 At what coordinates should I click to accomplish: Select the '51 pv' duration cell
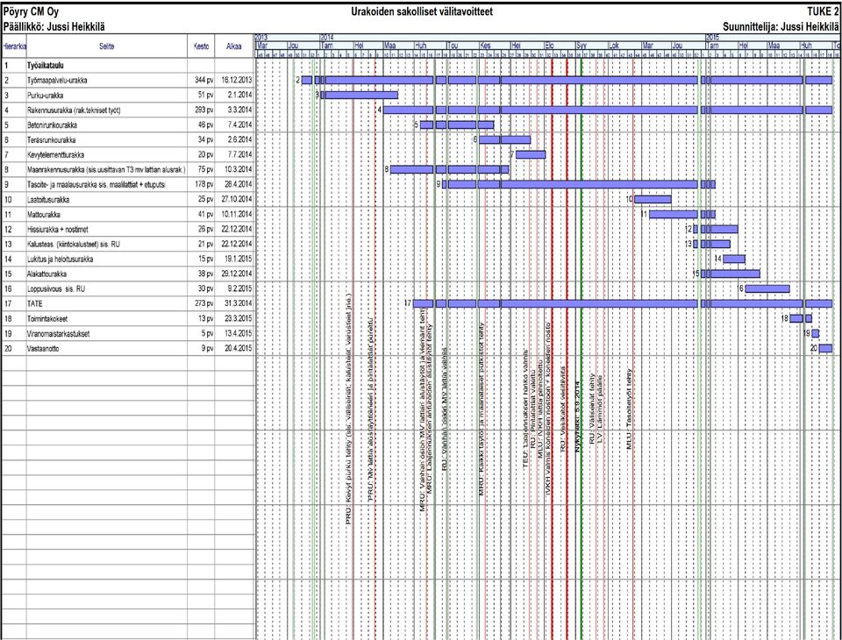205,95
